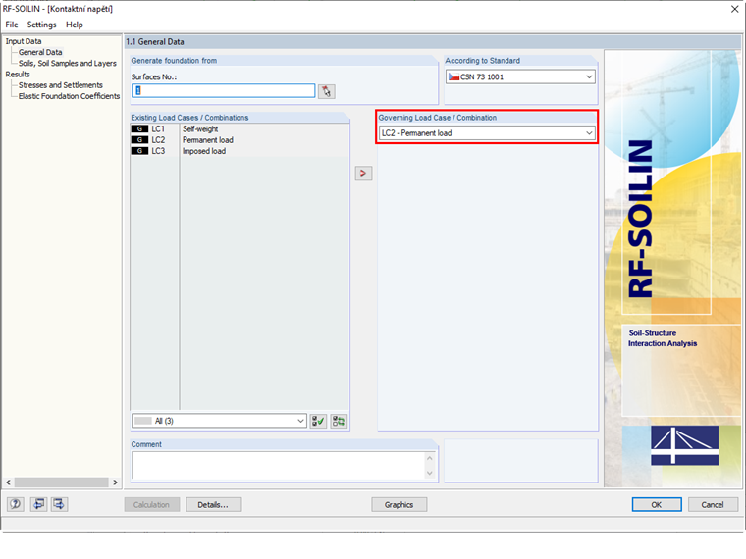The height and width of the screenshot is (559, 746).
Task: Open the Settings menu
Action: [41, 25]
